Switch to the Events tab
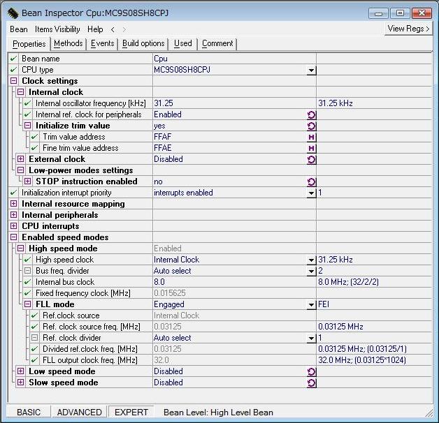439x423 pixels. click(x=103, y=43)
